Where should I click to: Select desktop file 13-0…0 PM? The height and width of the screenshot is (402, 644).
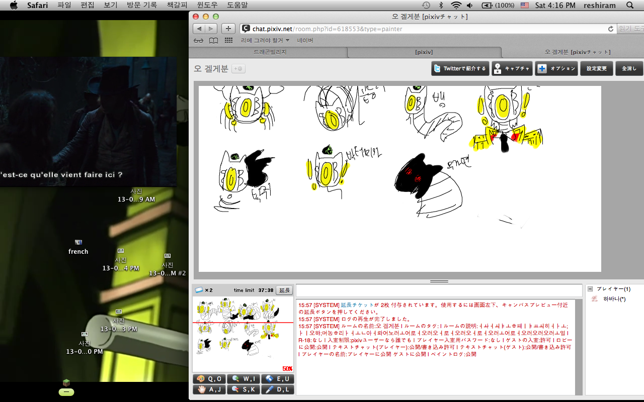click(x=85, y=343)
